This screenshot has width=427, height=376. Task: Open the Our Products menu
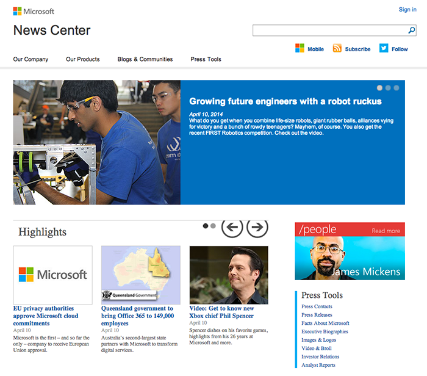point(83,59)
